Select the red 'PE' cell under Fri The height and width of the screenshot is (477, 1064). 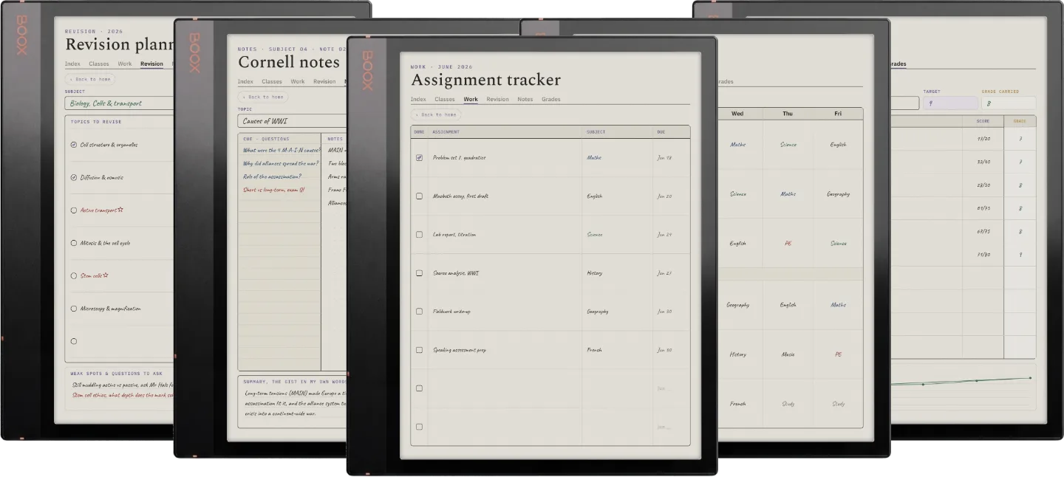[838, 354]
